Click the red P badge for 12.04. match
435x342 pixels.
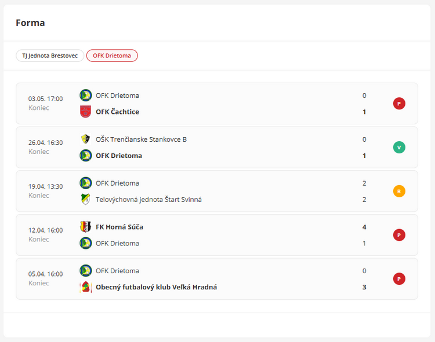click(x=399, y=235)
